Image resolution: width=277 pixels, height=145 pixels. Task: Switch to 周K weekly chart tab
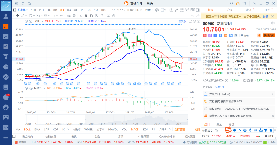55,10
